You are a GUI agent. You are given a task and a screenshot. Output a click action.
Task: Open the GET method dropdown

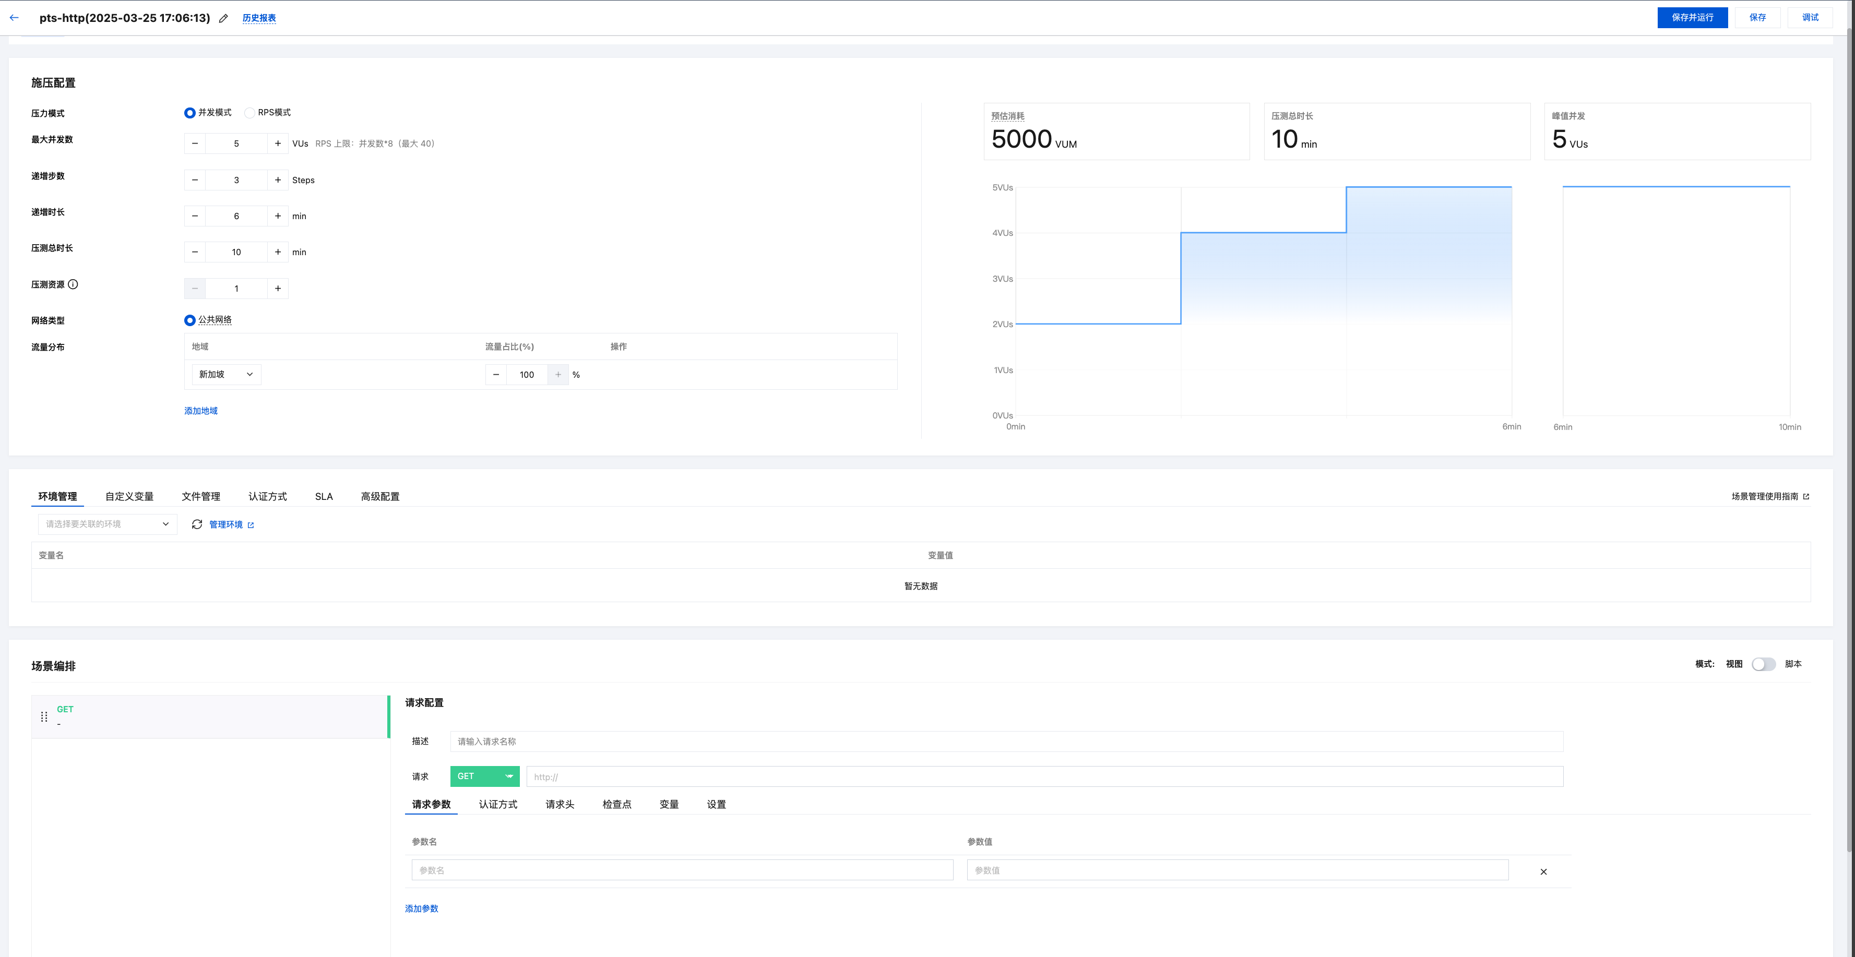click(485, 776)
